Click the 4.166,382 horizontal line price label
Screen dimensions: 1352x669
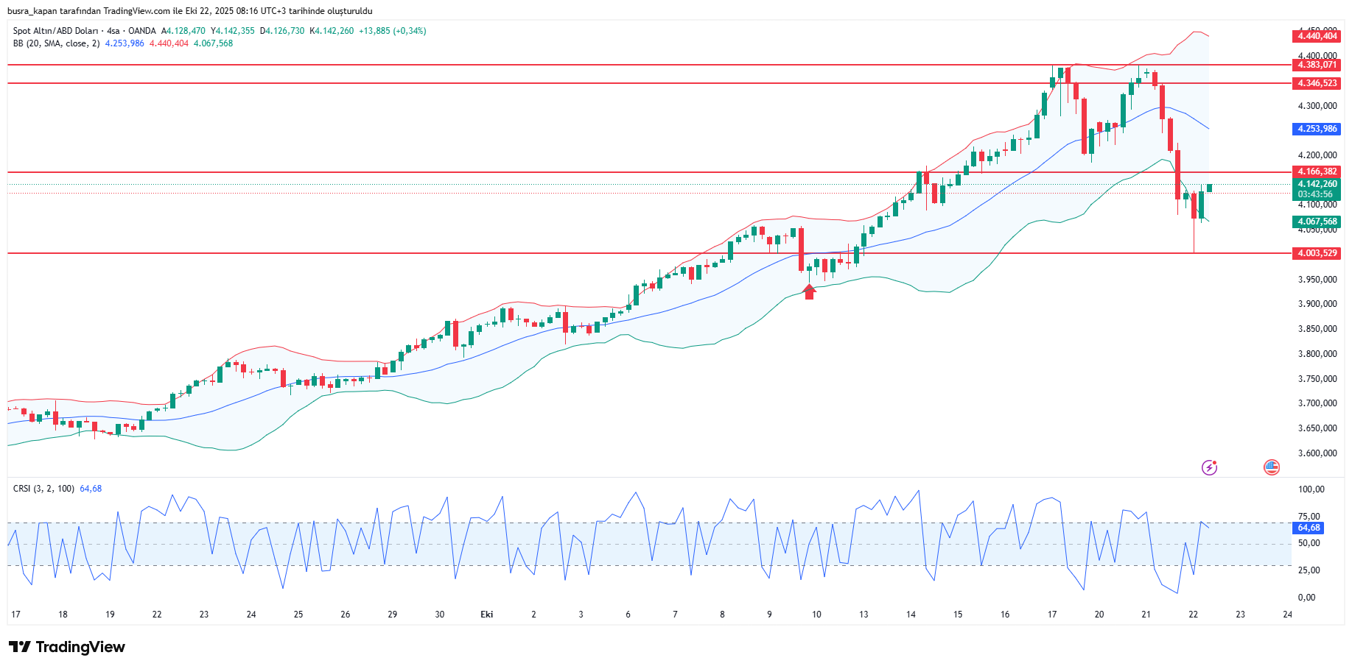[1317, 171]
